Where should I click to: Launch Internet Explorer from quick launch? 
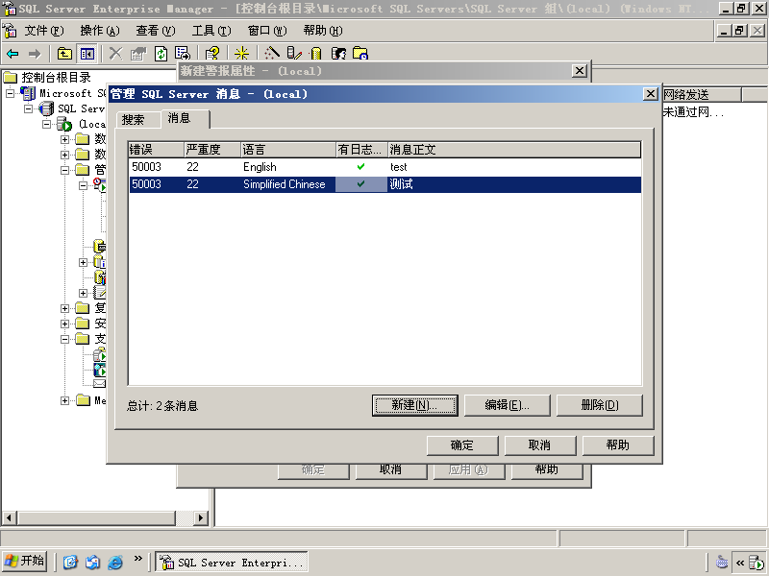[115, 562]
